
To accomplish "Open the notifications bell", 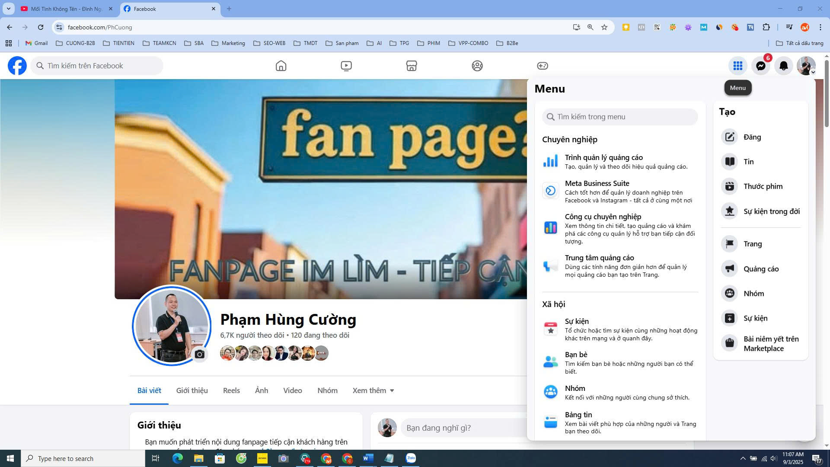I will click(784, 66).
